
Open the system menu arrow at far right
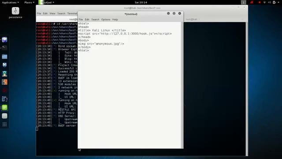278,2
